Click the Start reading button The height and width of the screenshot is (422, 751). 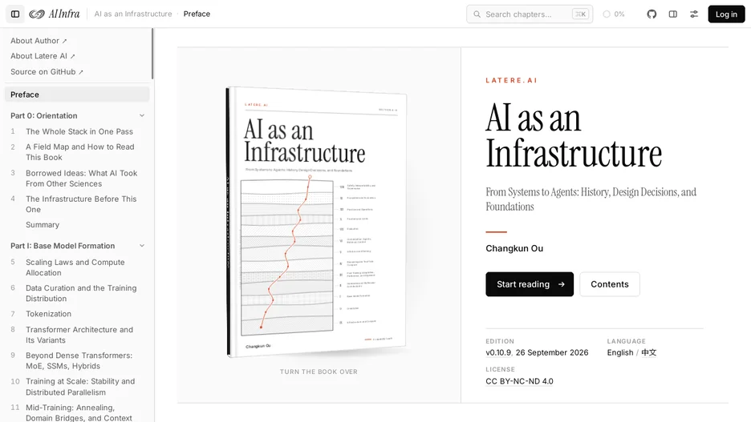tap(530, 284)
